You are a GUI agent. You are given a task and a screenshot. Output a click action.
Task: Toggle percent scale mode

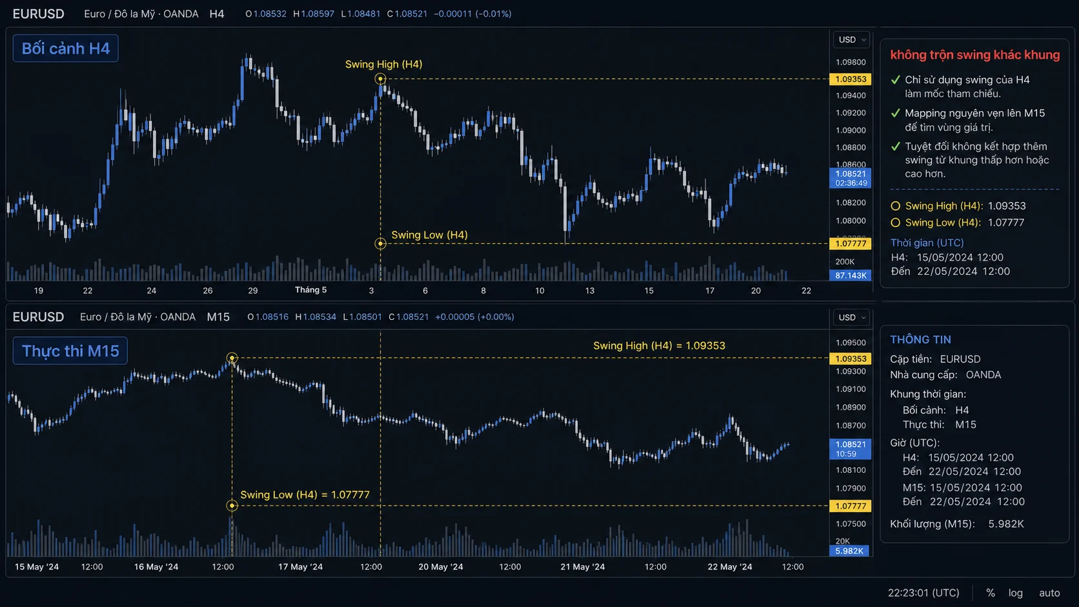pos(991,593)
